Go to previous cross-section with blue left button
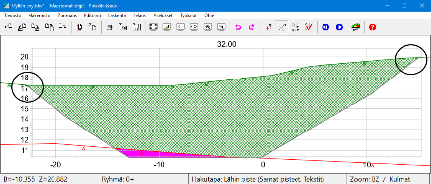This screenshot has height=184, width=431. pyautogui.click(x=325, y=27)
